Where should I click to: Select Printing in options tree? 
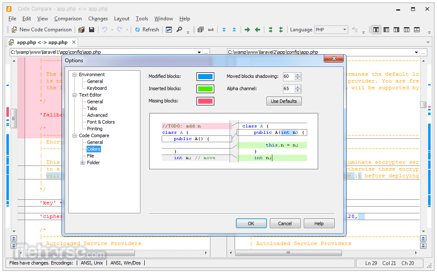[x=95, y=129]
